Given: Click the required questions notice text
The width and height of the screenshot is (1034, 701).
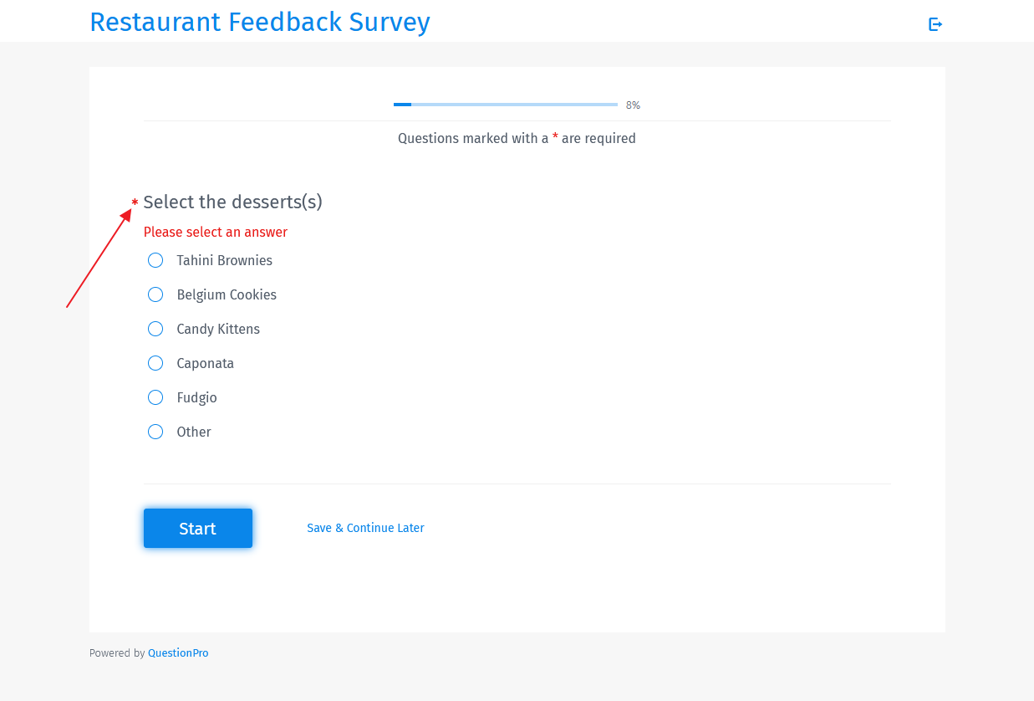Looking at the screenshot, I should [517, 138].
